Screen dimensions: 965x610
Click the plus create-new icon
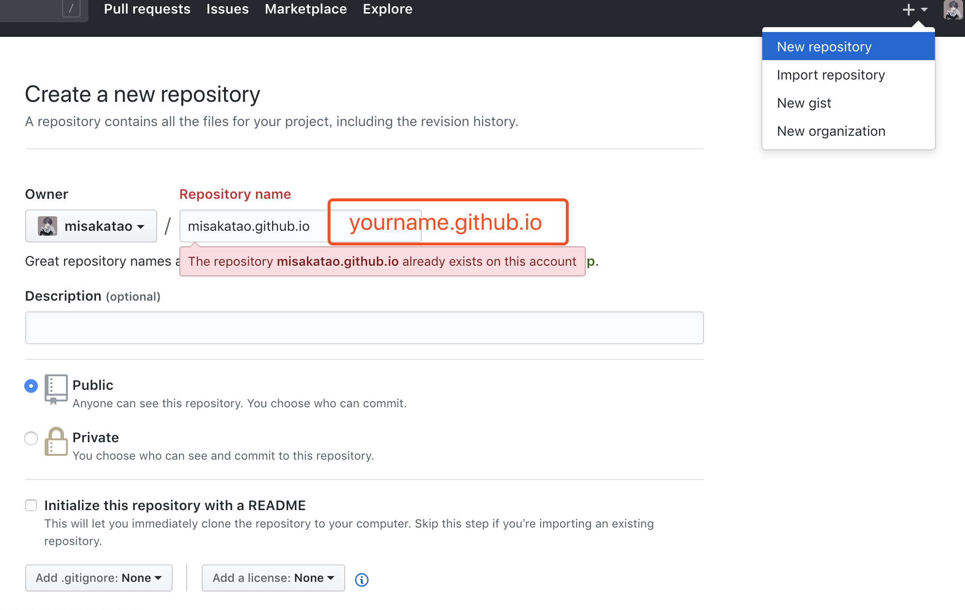tap(908, 10)
